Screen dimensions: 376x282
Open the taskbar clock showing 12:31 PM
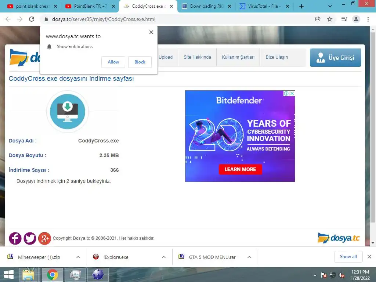(x=360, y=275)
